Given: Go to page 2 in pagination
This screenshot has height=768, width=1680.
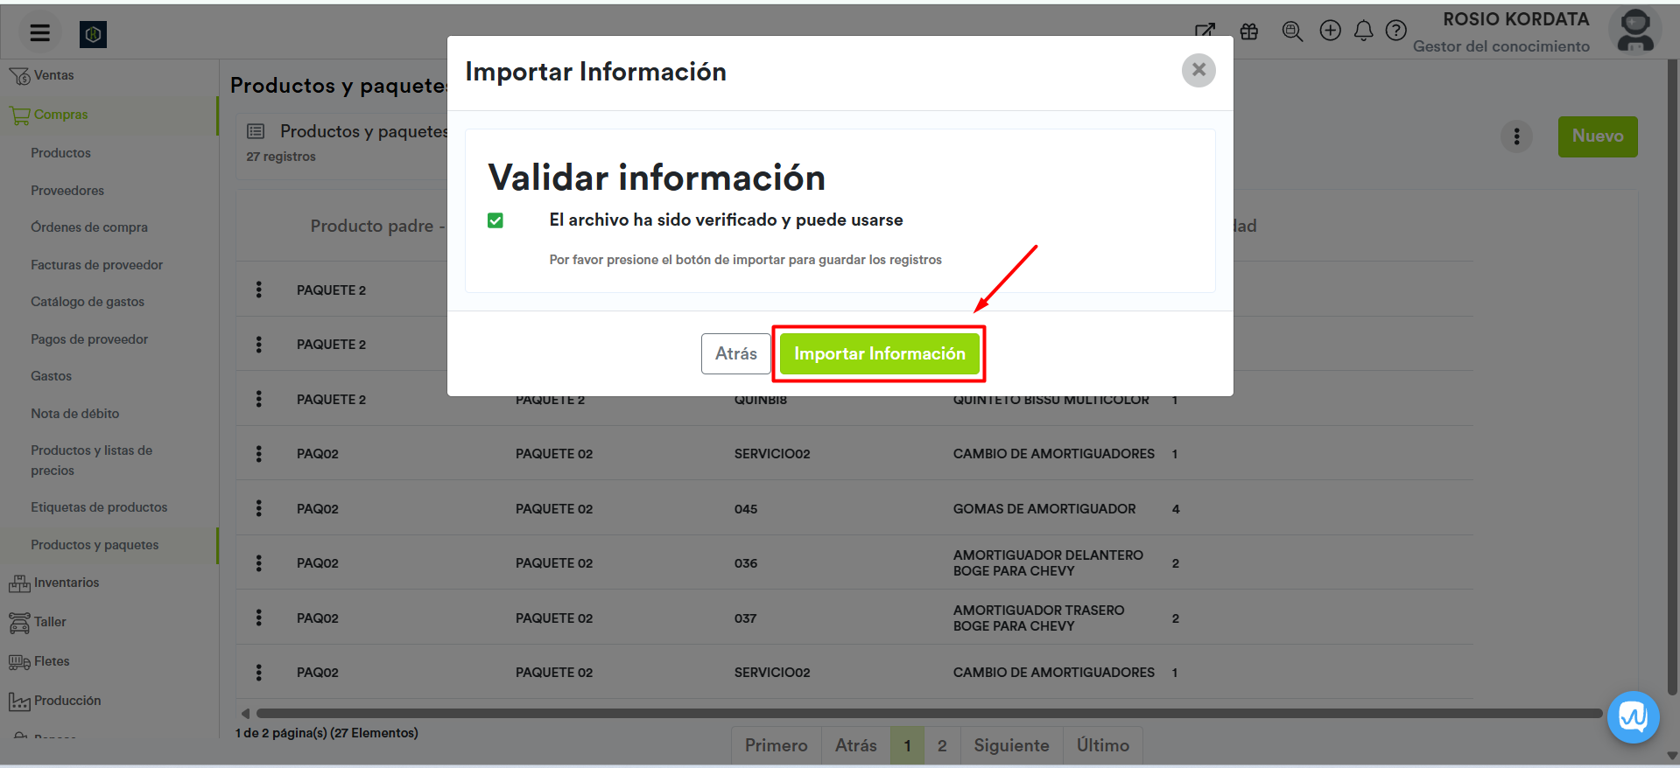Looking at the screenshot, I should pos(942,745).
